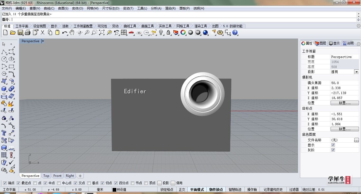The image size is (361, 194).
Task: Open a file with the folder icon
Action: pos(13,32)
